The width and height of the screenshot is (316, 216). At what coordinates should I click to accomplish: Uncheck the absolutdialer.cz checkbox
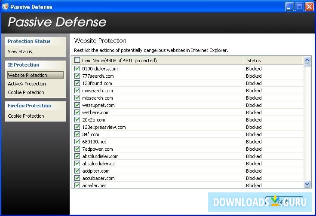[77, 163]
